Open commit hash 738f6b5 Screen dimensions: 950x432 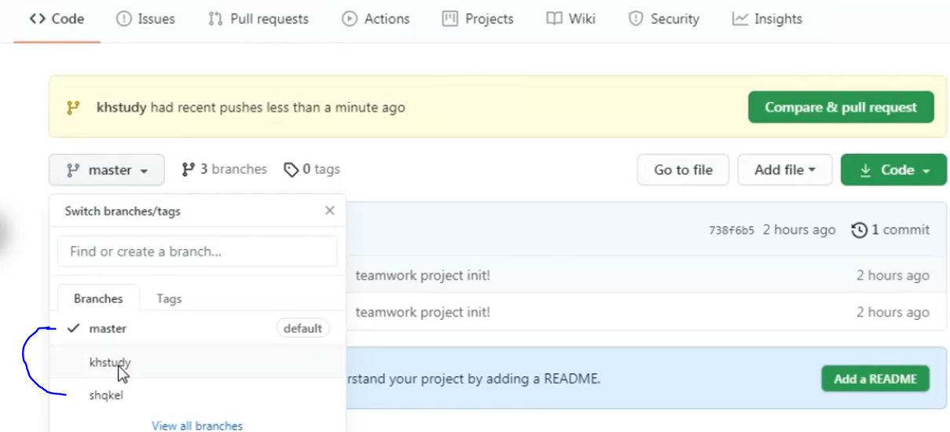pos(732,230)
